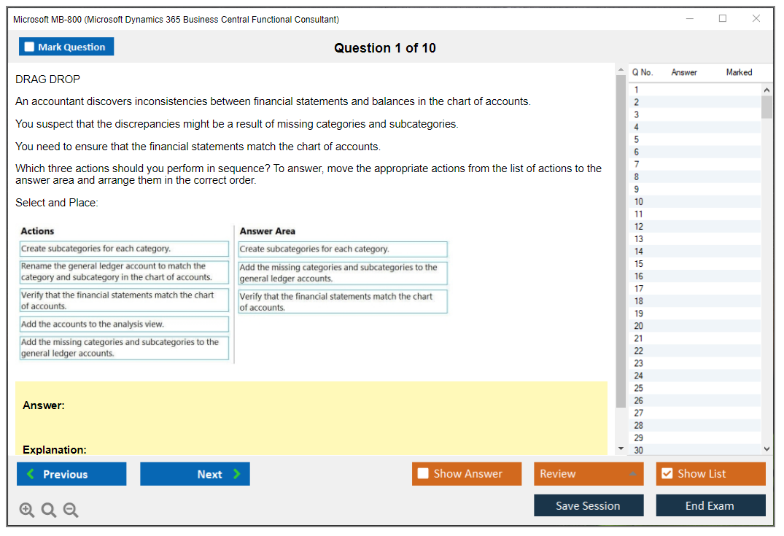The width and height of the screenshot is (784, 536).
Task: Uncheck the Show List checkbox
Action: (x=667, y=473)
